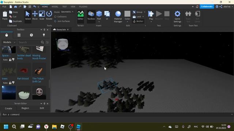Screen dimensions: 234x131
Task: Switch to the PLUGINS ribbon tab
Action: click(83, 7)
